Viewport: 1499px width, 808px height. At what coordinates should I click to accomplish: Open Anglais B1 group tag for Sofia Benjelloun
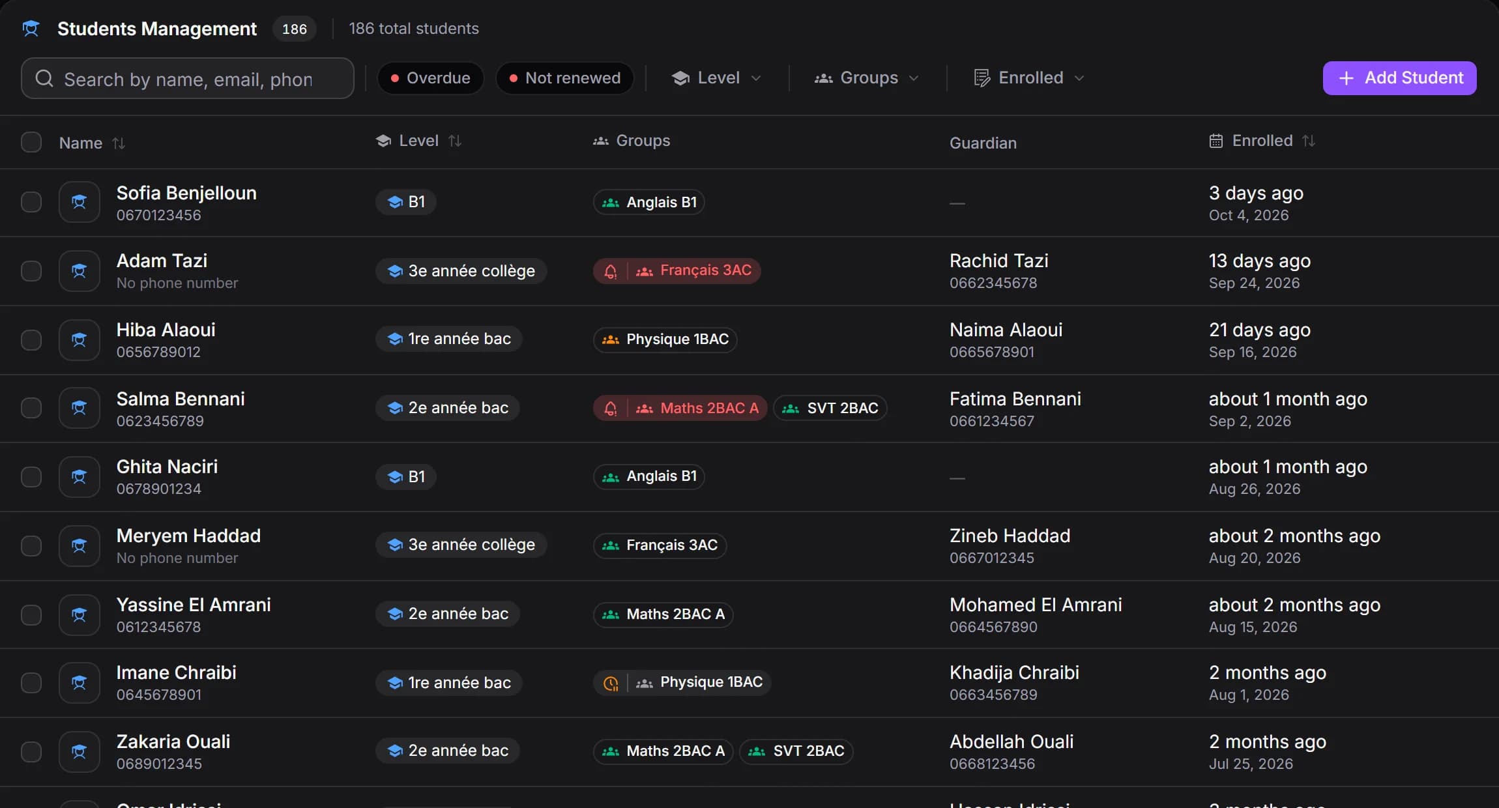pos(649,202)
